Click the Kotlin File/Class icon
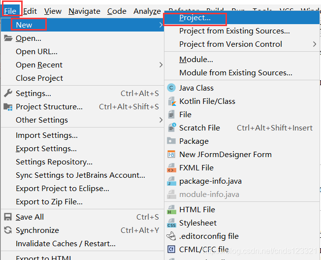The image size is (321, 260). click(172, 101)
